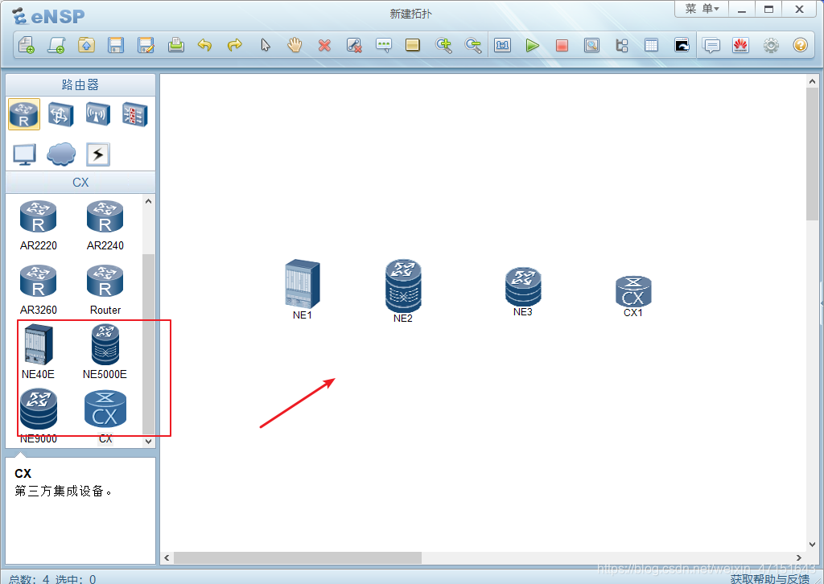Screen dimensions: 824x584
Task: Select the Router device category
Action: 23,114
